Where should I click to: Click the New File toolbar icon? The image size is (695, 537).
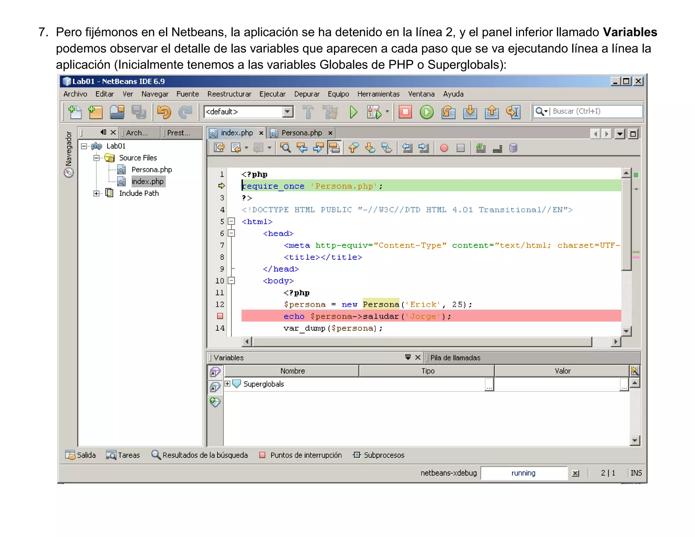75,112
